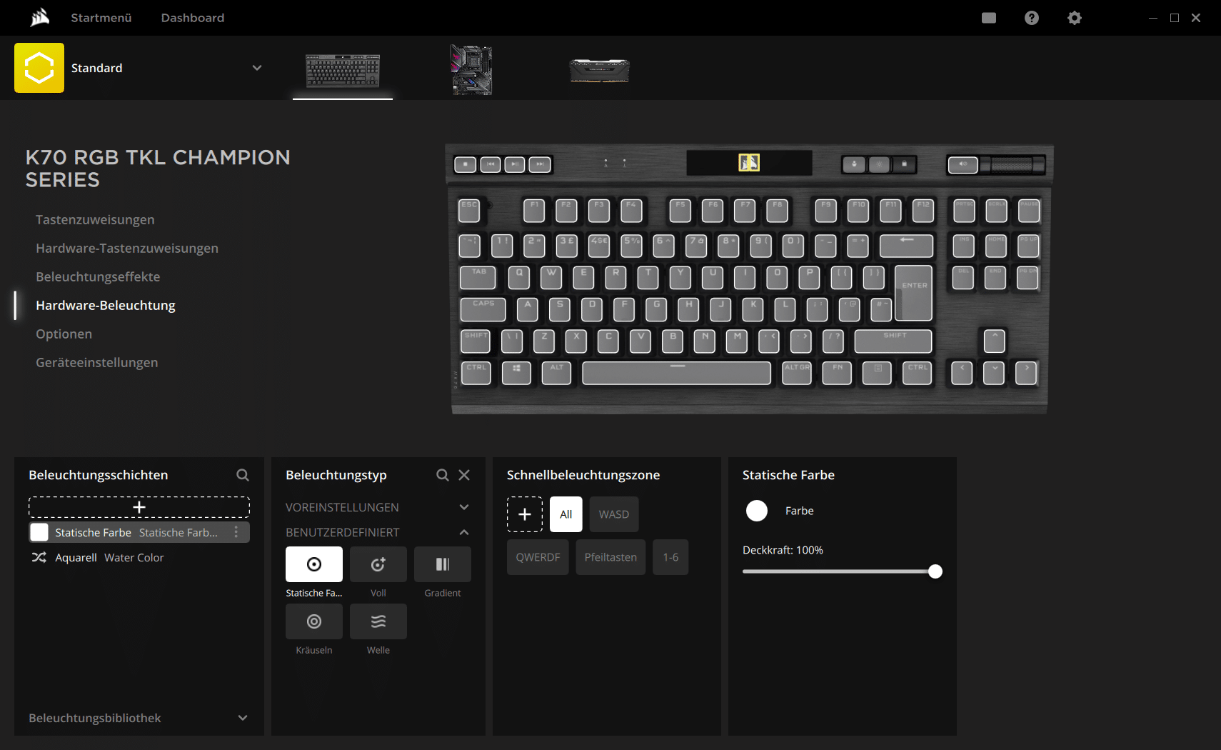Select the Welle wave effect icon

pyautogui.click(x=378, y=621)
